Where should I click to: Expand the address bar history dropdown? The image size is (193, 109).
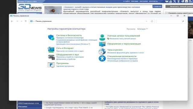147,21
